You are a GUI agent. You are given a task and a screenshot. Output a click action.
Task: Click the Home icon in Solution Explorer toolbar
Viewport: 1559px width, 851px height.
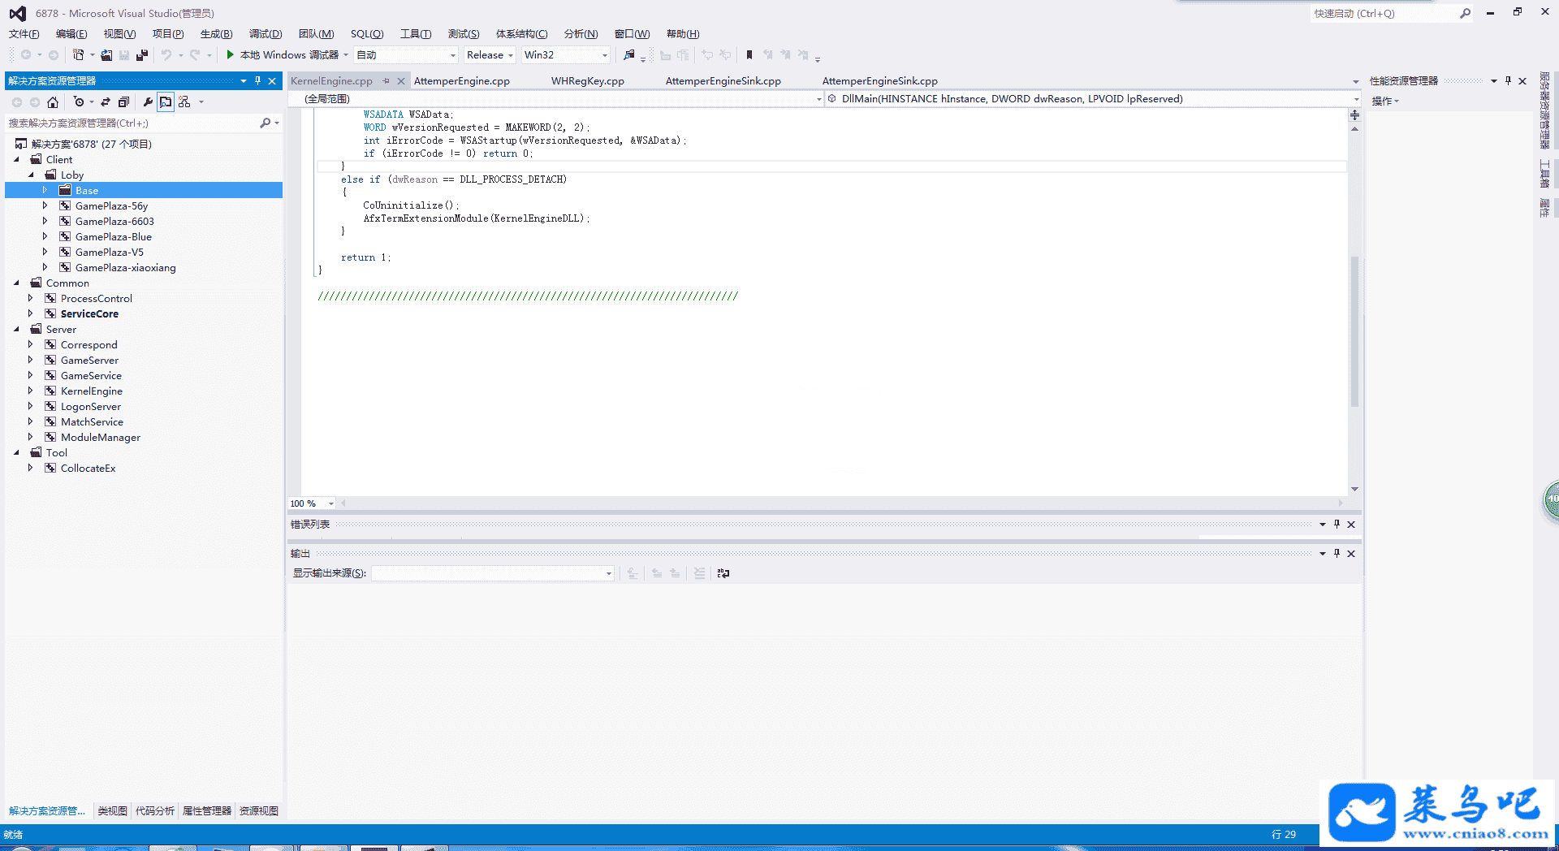pyautogui.click(x=53, y=102)
